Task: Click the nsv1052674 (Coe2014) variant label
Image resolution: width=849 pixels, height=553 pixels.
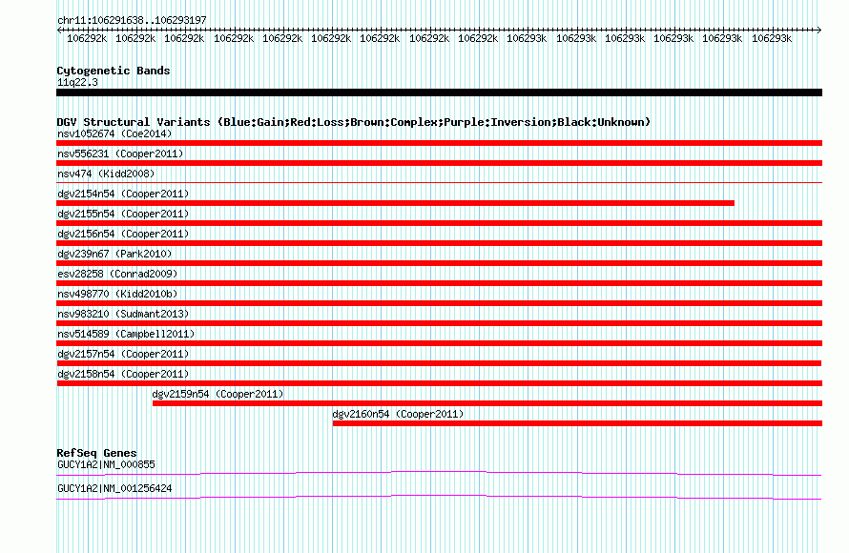Action: pyautogui.click(x=114, y=133)
